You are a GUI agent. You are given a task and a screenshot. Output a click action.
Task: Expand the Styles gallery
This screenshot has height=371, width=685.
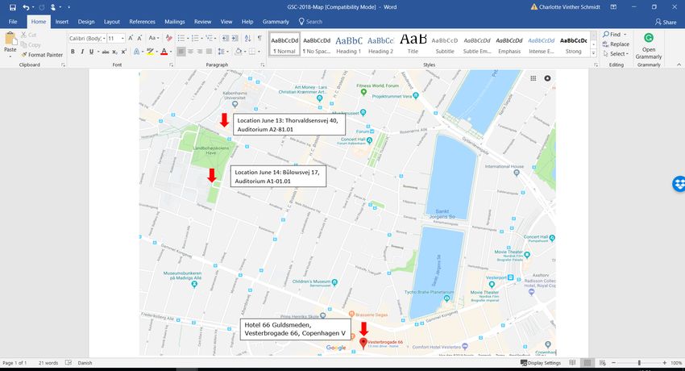click(x=593, y=53)
